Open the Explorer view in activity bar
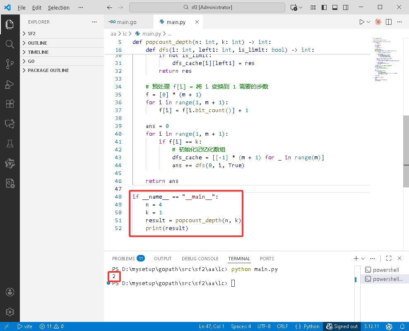The width and height of the screenshot is (409, 331). (x=10, y=24)
